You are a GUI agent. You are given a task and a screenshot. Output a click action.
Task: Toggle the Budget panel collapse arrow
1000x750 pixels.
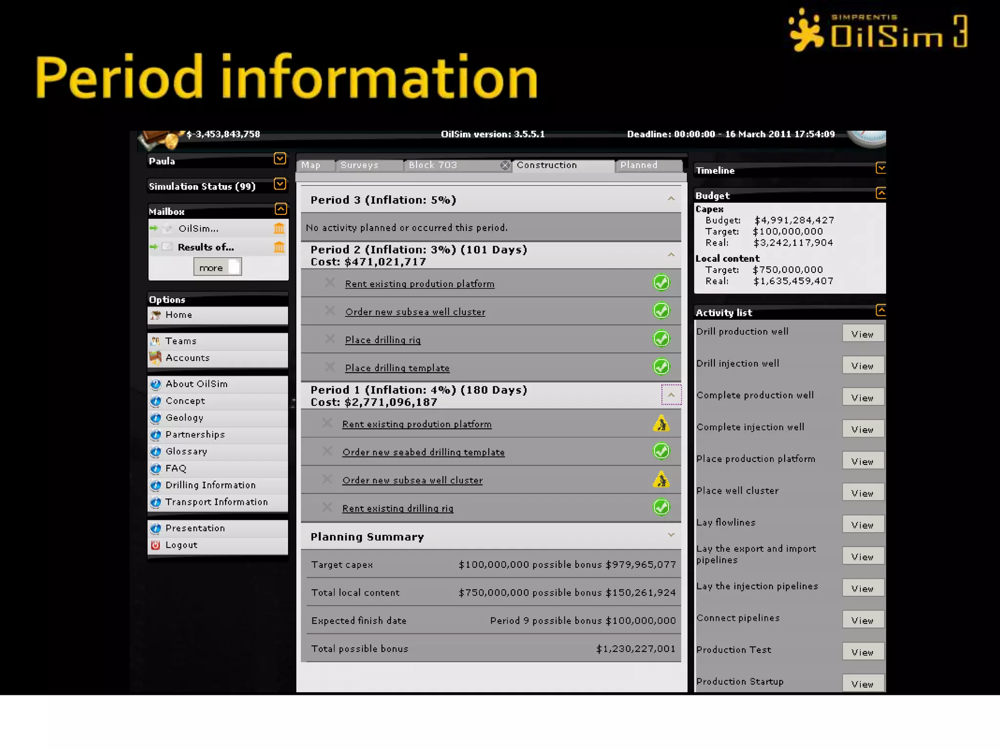click(880, 193)
